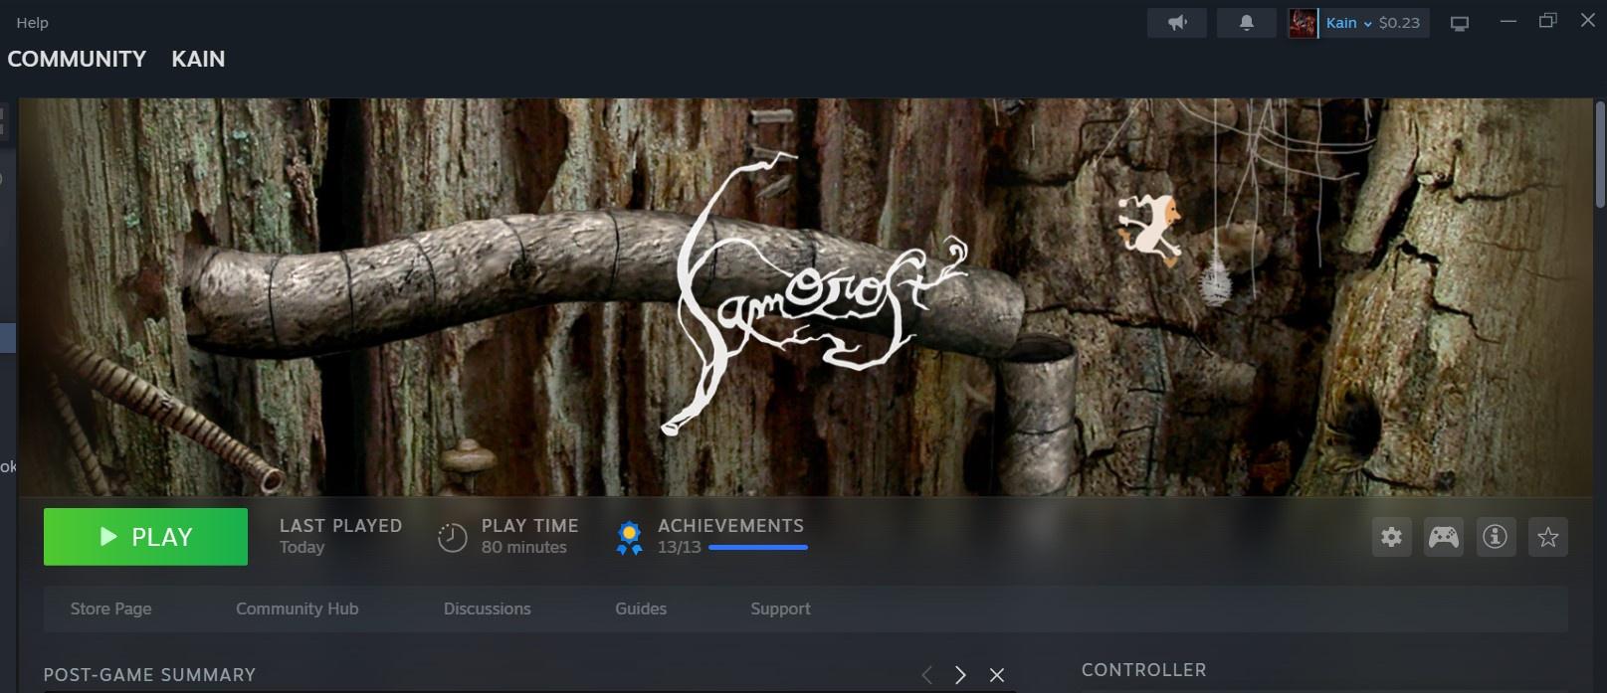Click the LAST PLAYED 'Today' text
Viewport: 1607px width, 693px height.
[x=301, y=548]
